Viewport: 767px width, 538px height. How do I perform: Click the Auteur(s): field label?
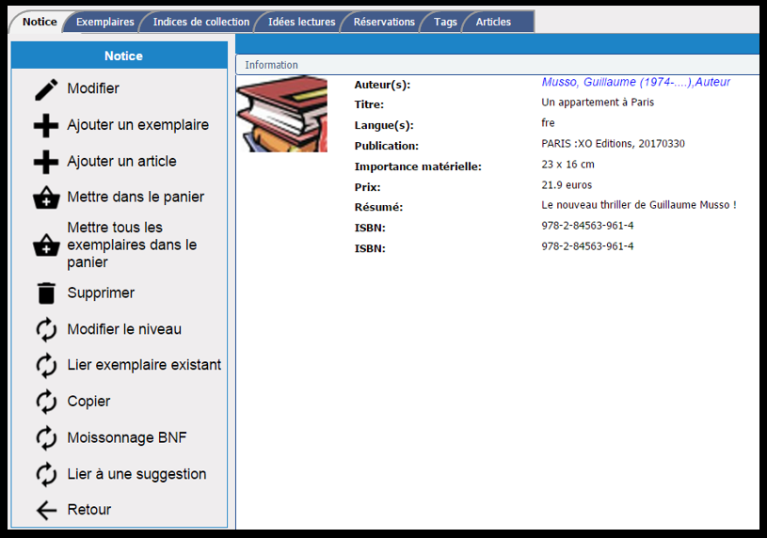pyautogui.click(x=382, y=85)
